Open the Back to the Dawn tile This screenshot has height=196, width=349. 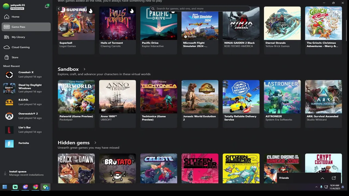[76, 168]
